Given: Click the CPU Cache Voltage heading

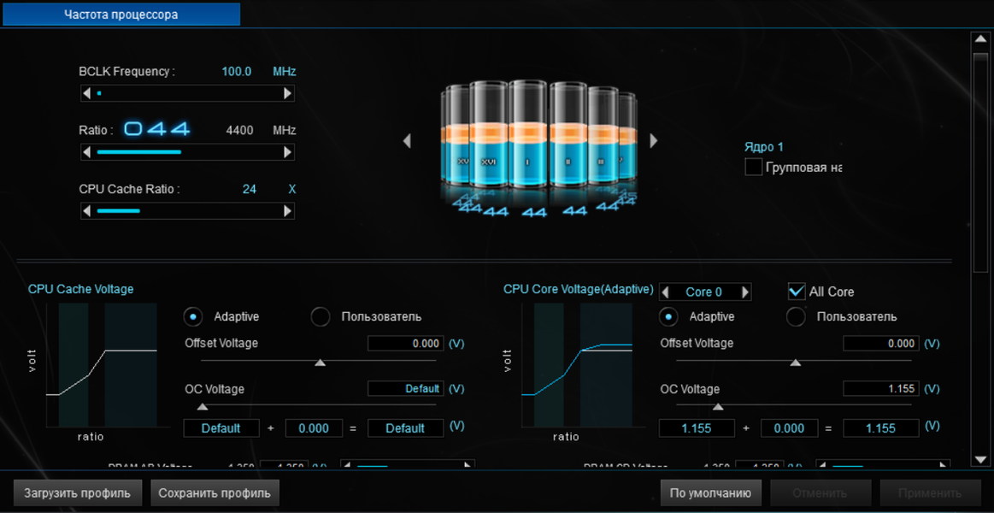Looking at the screenshot, I should pos(81,289).
